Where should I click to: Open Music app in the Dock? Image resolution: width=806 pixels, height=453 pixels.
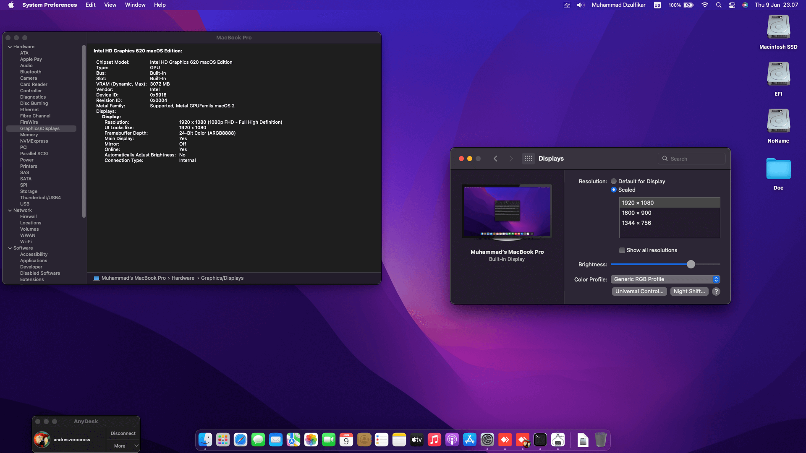pyautogui.click(x=434, y=440)
